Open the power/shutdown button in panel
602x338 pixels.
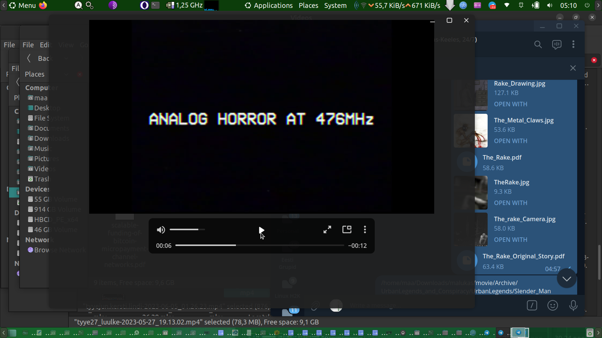pyautogui.click(x=587, y=5)
